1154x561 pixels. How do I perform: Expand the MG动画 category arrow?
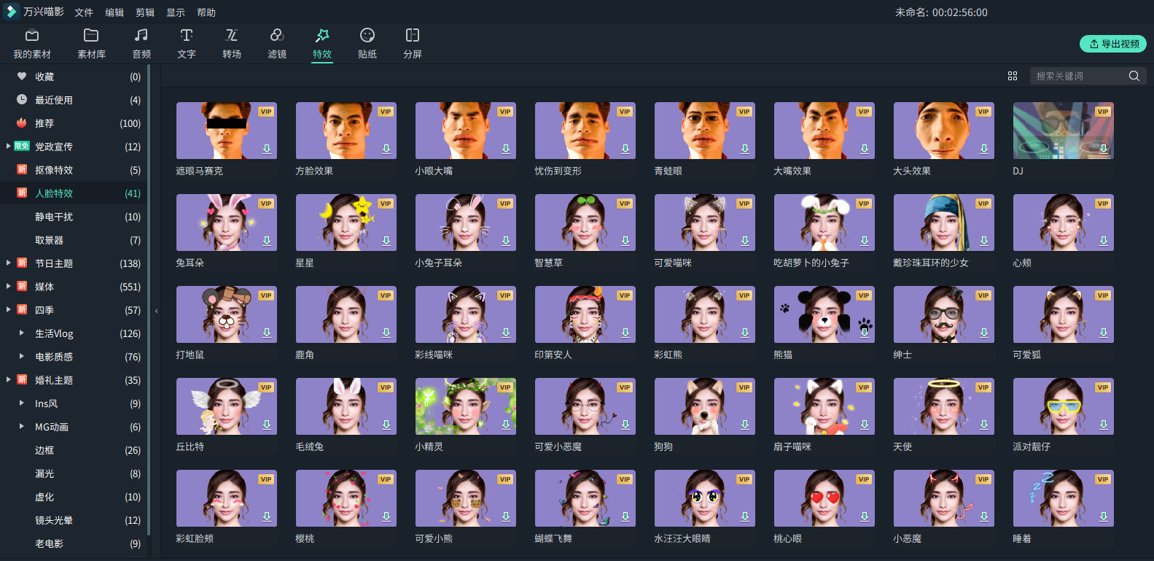21,426
